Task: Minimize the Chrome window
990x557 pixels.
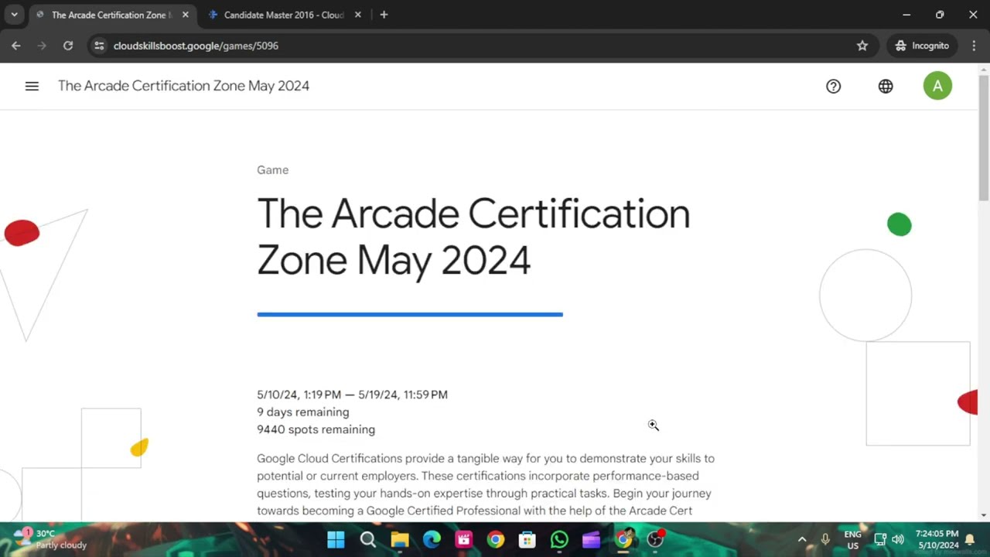Action: point(906,15)
